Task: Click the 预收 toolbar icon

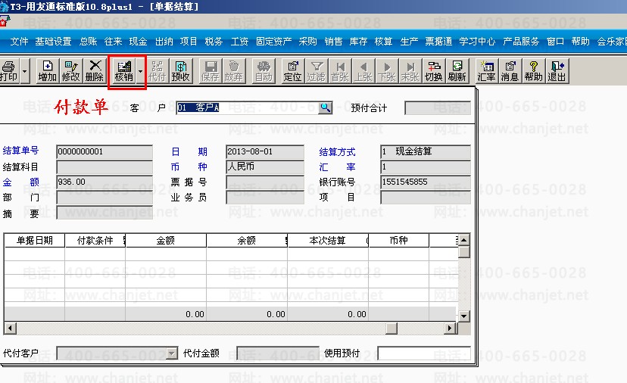Action: (181, 71)
